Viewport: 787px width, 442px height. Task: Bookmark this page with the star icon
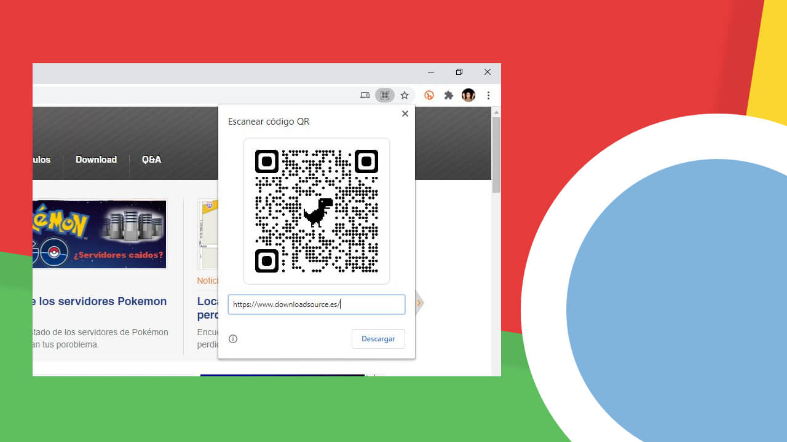[x=405, y=95]
